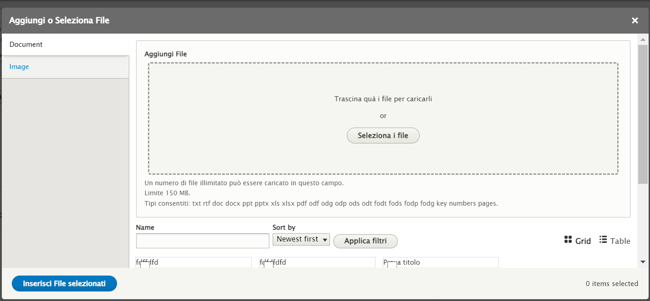Click the dialog title Aggiungi o Seleziona File
This screenshot has width=650, height=301.
(59, 20)
